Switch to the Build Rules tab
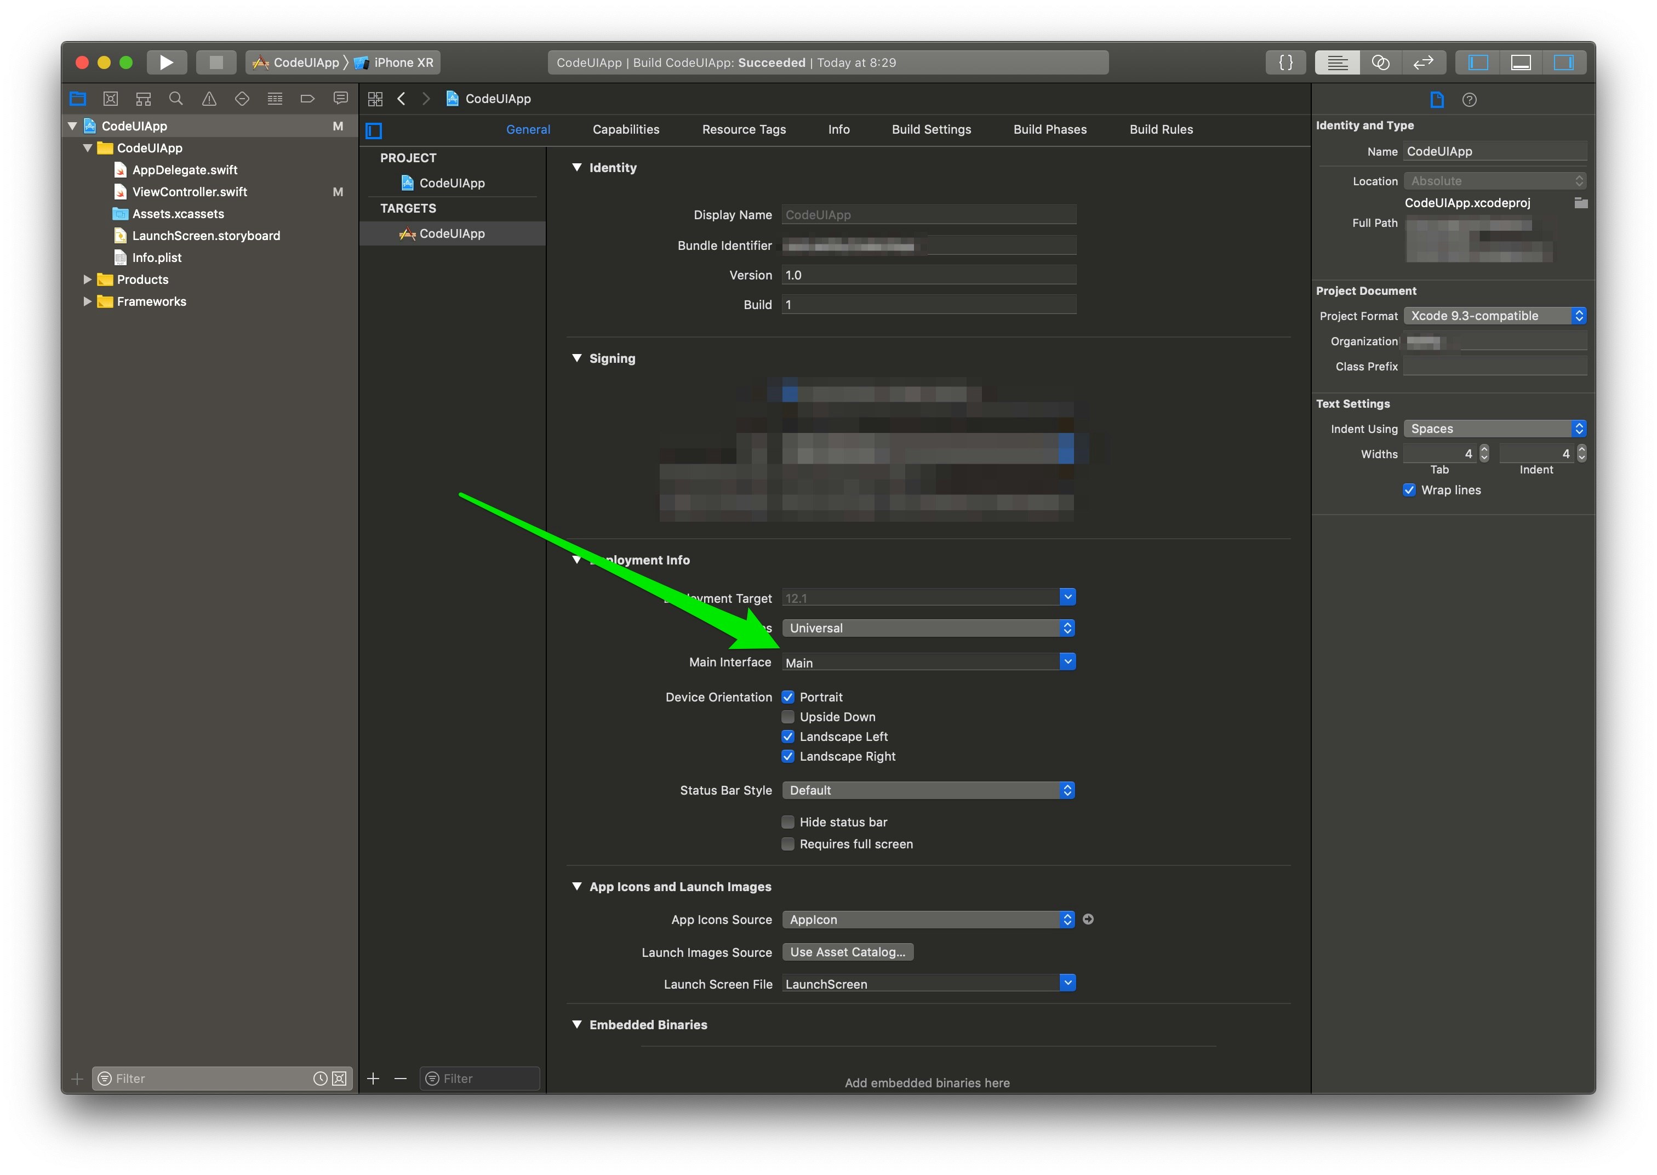Screen dimensions: 1657x1175 click(x=1161, y=129)
